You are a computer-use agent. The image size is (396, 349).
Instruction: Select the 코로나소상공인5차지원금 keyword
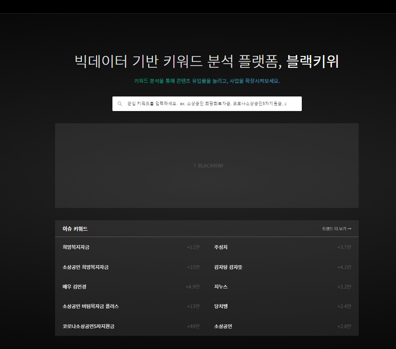click(88, 326)
